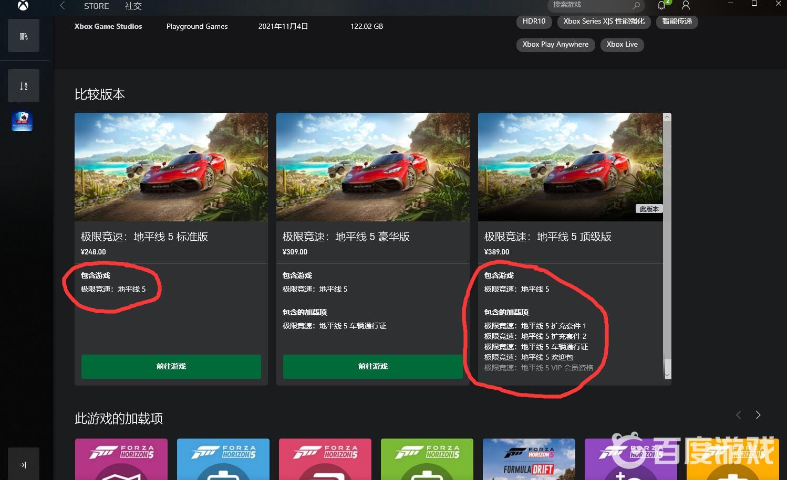
Task: Open My Library sidebar icon
Action: point(24,36)
